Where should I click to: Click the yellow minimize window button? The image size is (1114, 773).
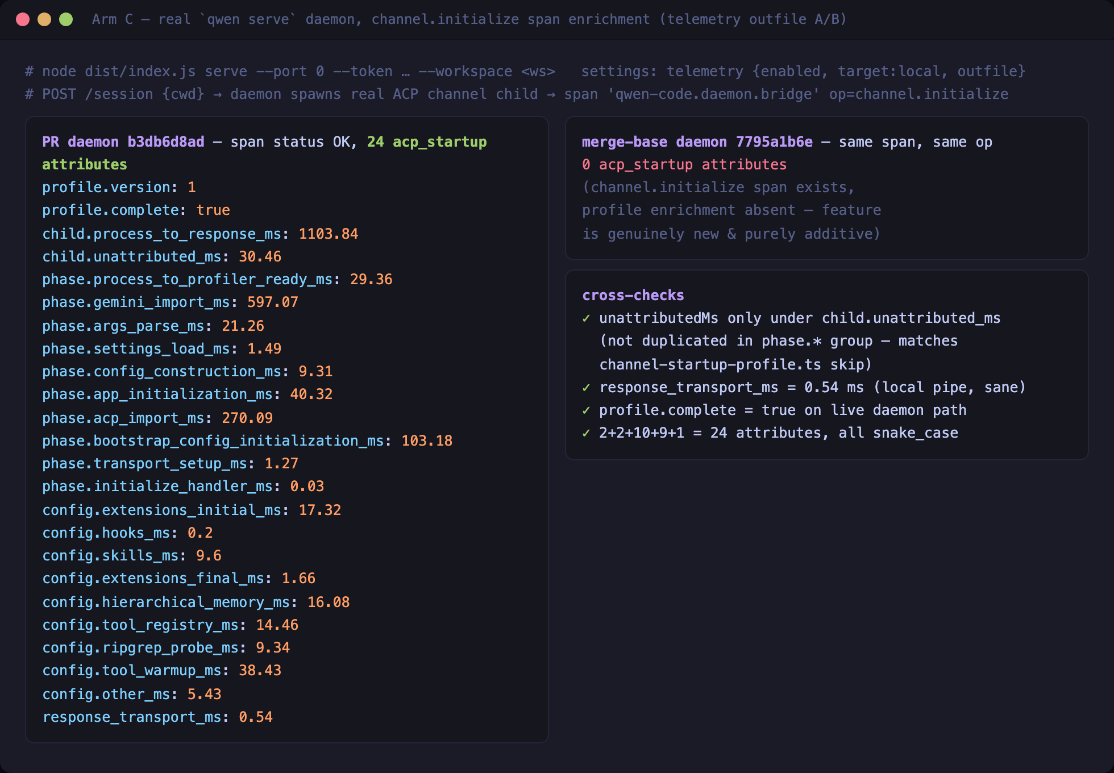pyautogui.click(x=44, y=19)
